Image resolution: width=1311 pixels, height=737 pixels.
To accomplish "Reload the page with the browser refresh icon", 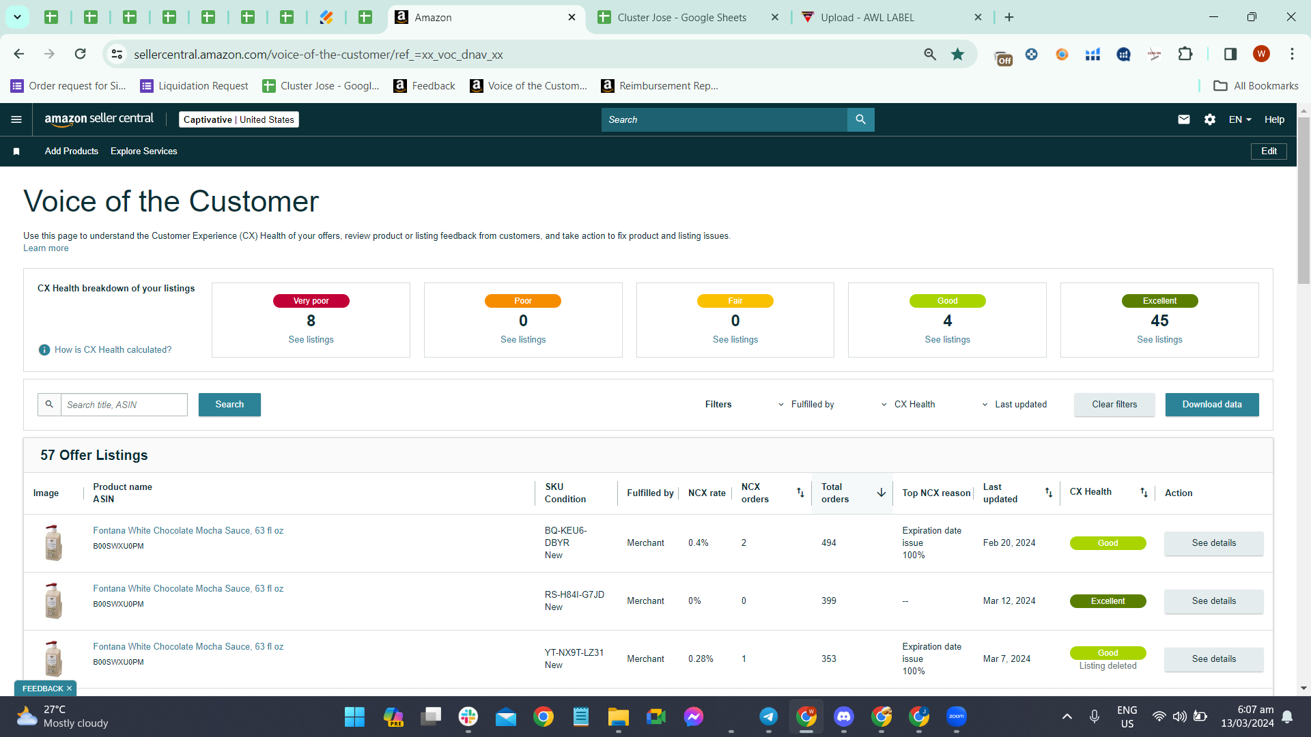I will (x=80, y=54).
